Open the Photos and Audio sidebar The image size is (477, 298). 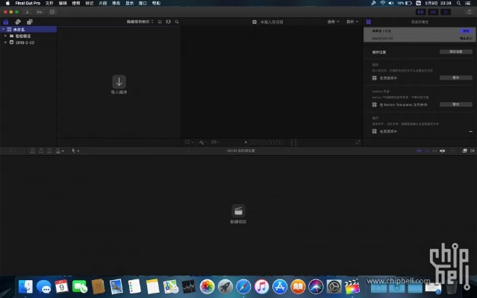click(18, 22)
